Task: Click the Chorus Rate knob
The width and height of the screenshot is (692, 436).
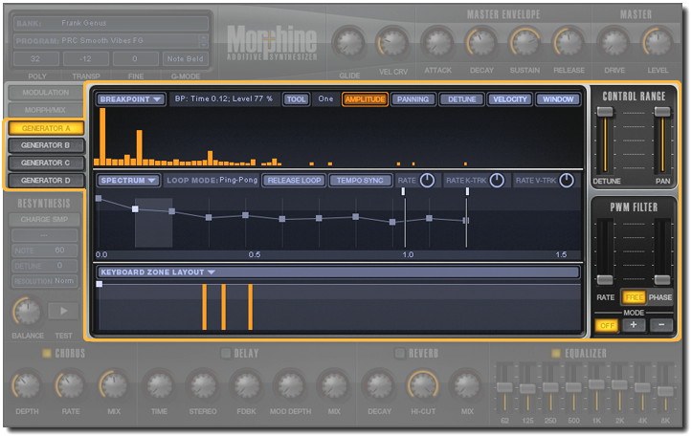Action: [x=70, y=385]
